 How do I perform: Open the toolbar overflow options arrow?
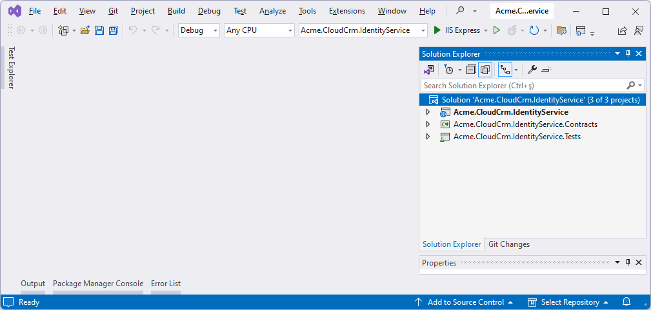pyautogui.click(x=592, y=34)
